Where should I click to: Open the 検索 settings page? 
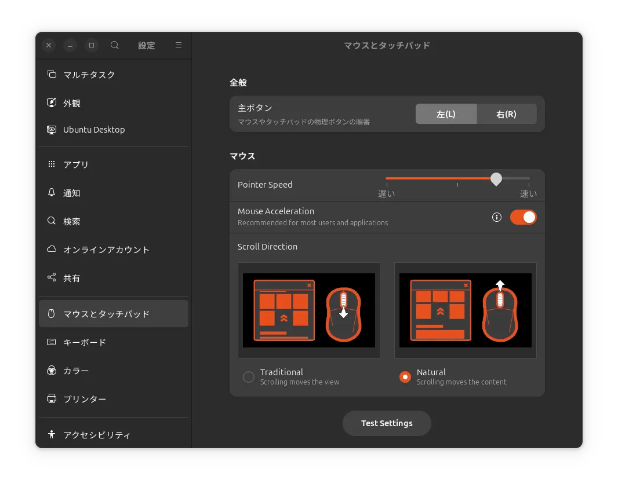(x=114, y=221)
